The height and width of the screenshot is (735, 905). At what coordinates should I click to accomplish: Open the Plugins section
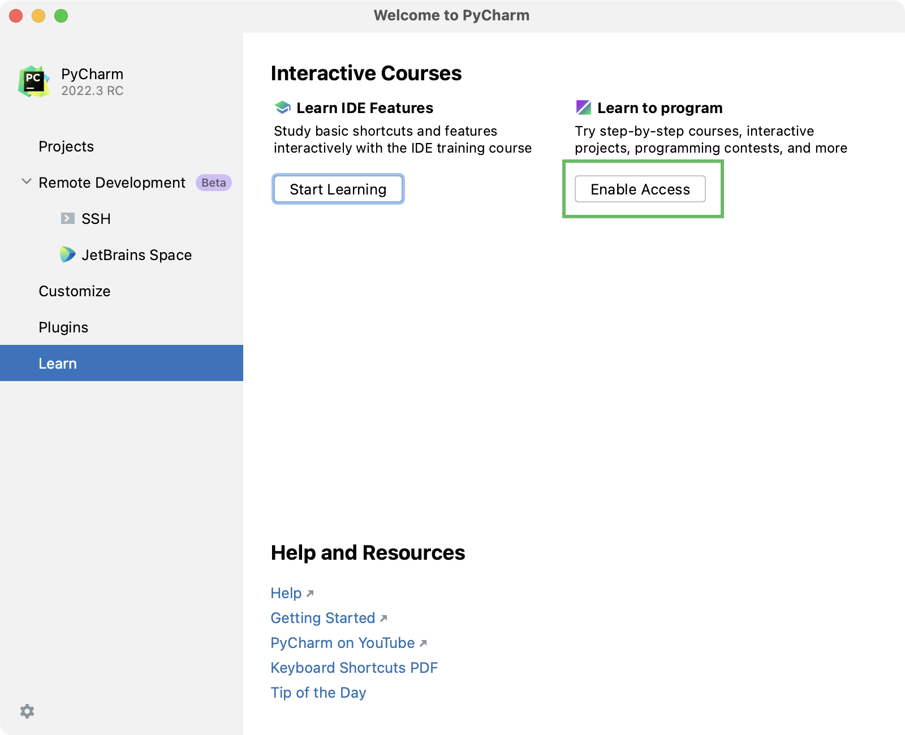pos(63,327)
